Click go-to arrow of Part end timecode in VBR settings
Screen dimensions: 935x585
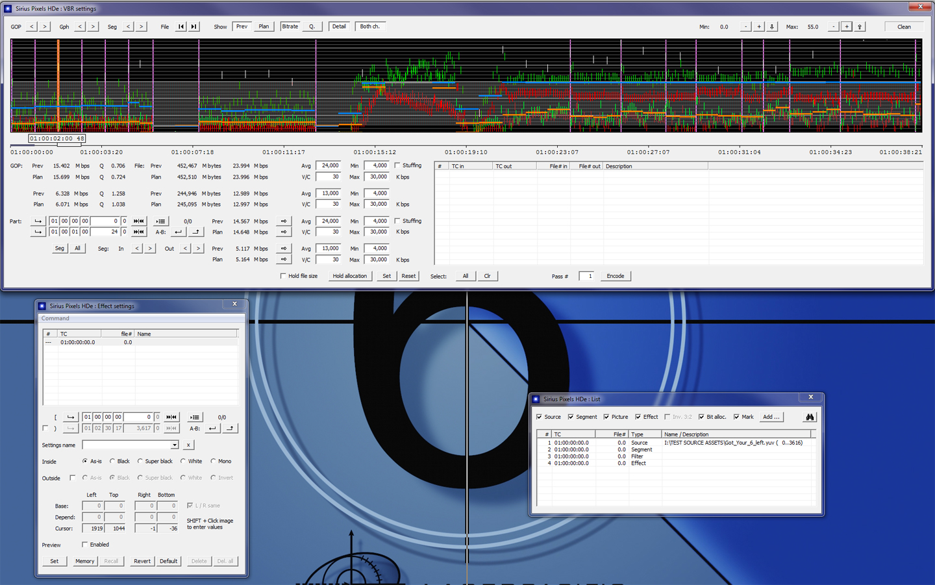[x=38, y=232]
